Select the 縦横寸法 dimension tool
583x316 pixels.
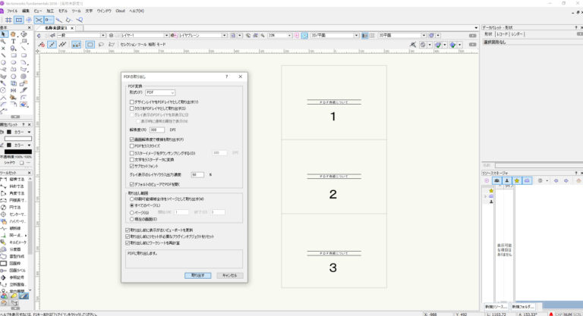(x=18, y=179)
